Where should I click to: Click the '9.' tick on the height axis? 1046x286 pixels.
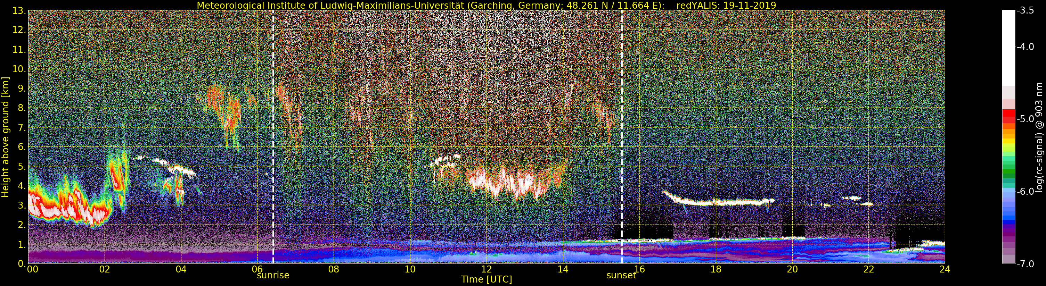pyautogui.click(x=22, y=89)
